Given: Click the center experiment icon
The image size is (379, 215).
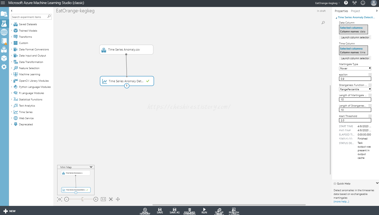Looking at the screenshot, I should coord(111,199).
